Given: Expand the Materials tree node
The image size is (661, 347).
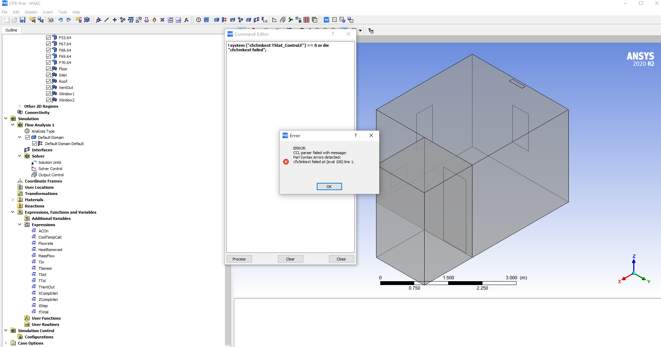Looking at the screenshot, I should click(13, 200).
